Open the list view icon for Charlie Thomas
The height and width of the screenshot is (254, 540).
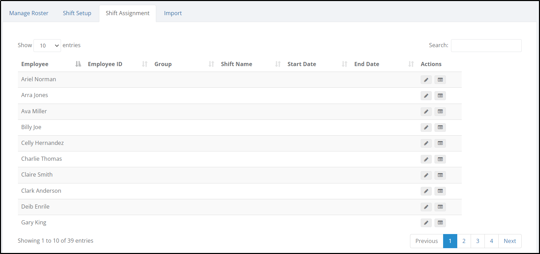(x=440, y=159)
